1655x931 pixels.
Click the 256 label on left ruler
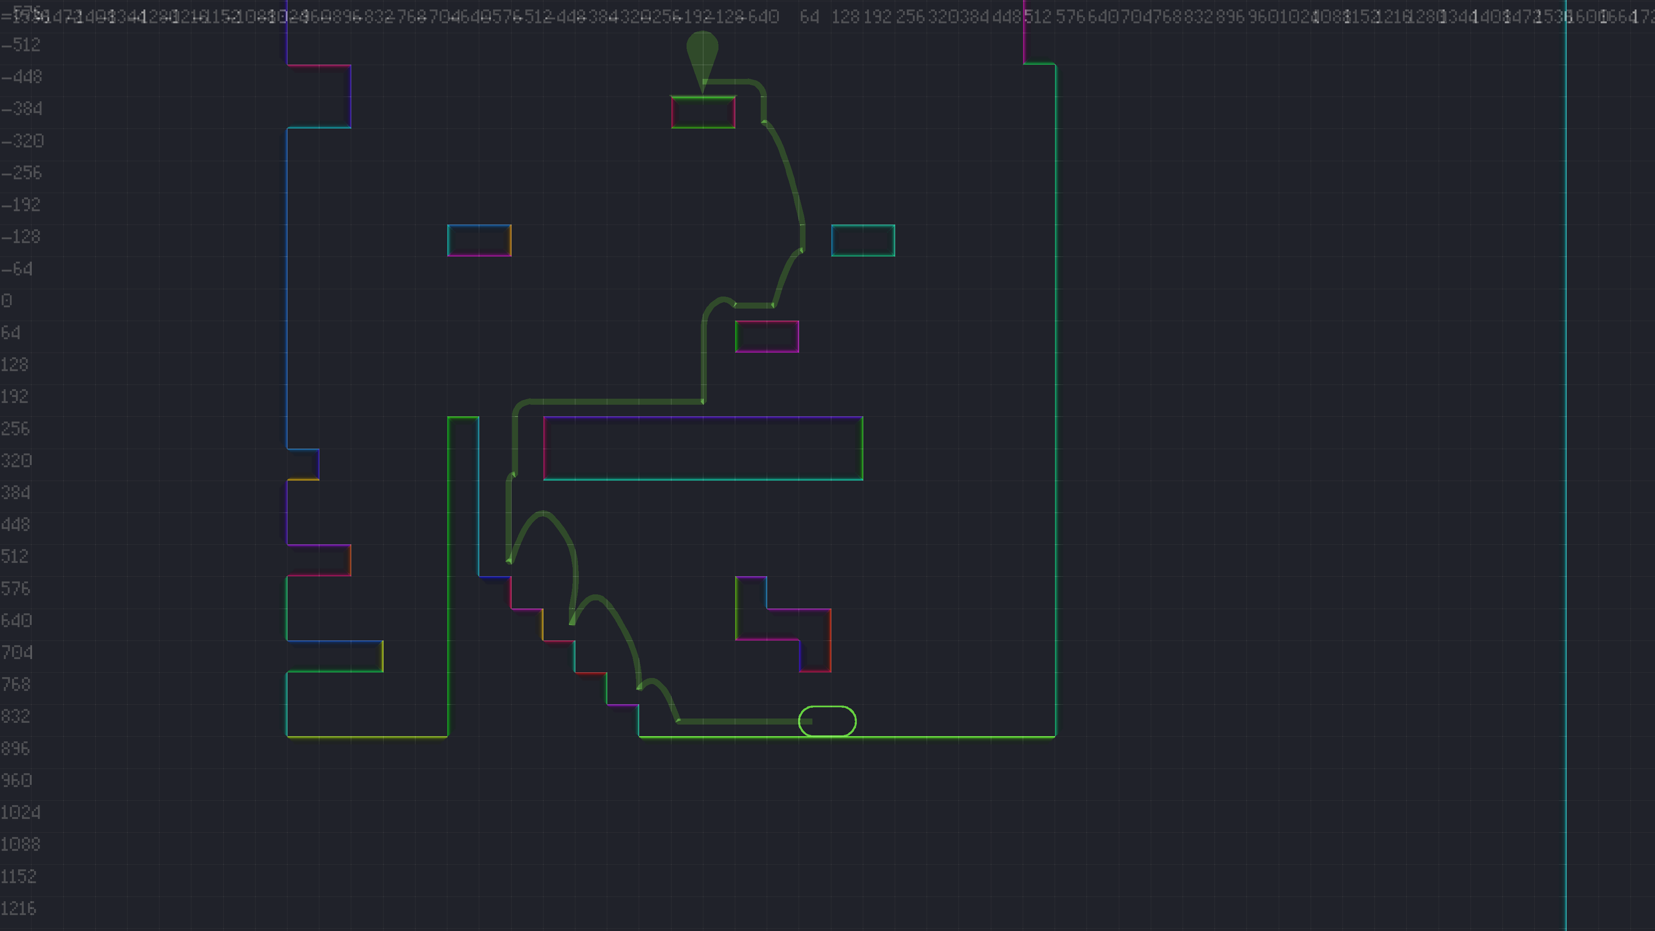tap(16, 428)
